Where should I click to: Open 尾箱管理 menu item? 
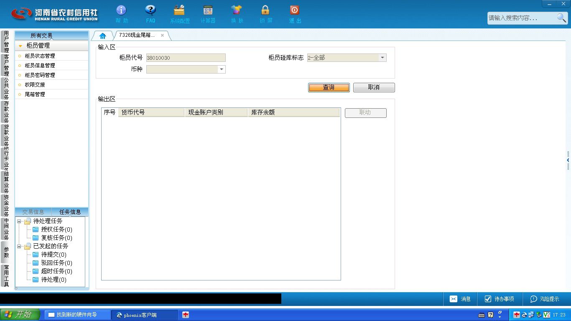point(52,94)
